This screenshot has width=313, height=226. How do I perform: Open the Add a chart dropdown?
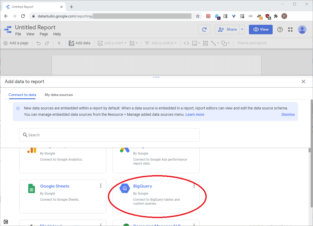pyautogui.click(x=112, y=43)
